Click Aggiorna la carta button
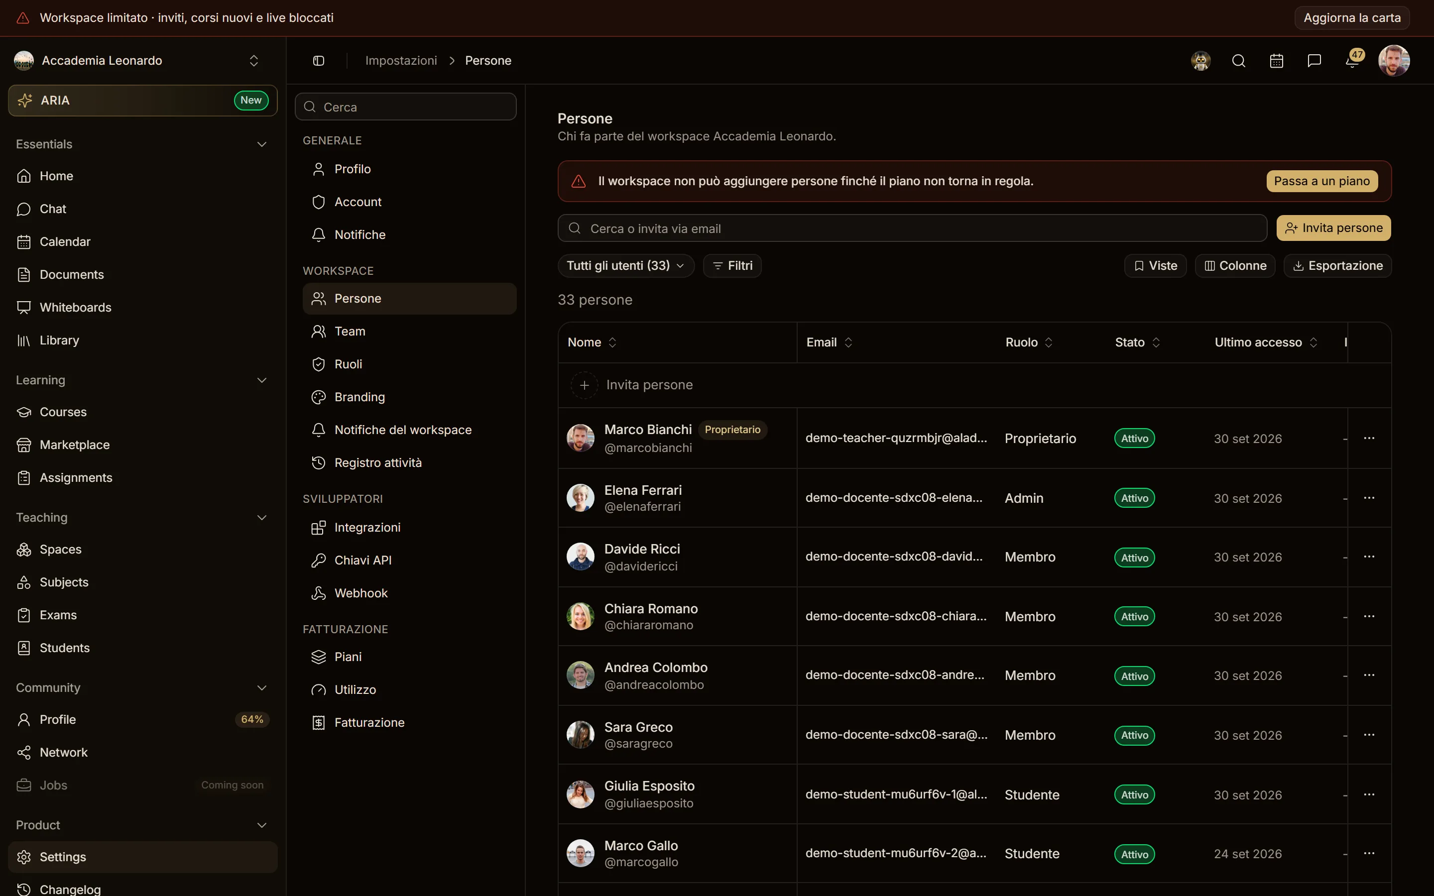 coord(1352,18)
